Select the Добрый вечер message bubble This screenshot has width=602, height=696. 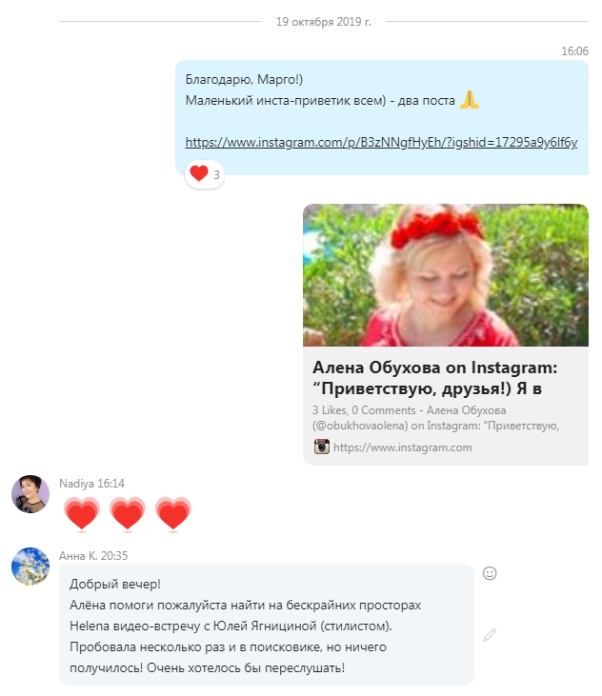tap(267, 625)
